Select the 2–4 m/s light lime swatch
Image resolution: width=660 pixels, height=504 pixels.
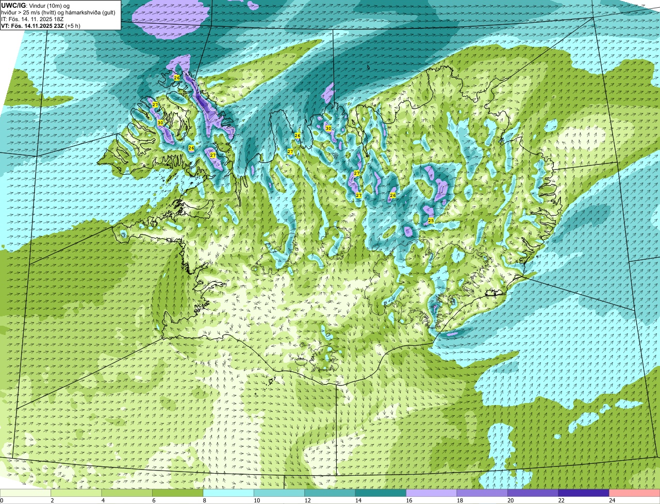tap(76, 493)
